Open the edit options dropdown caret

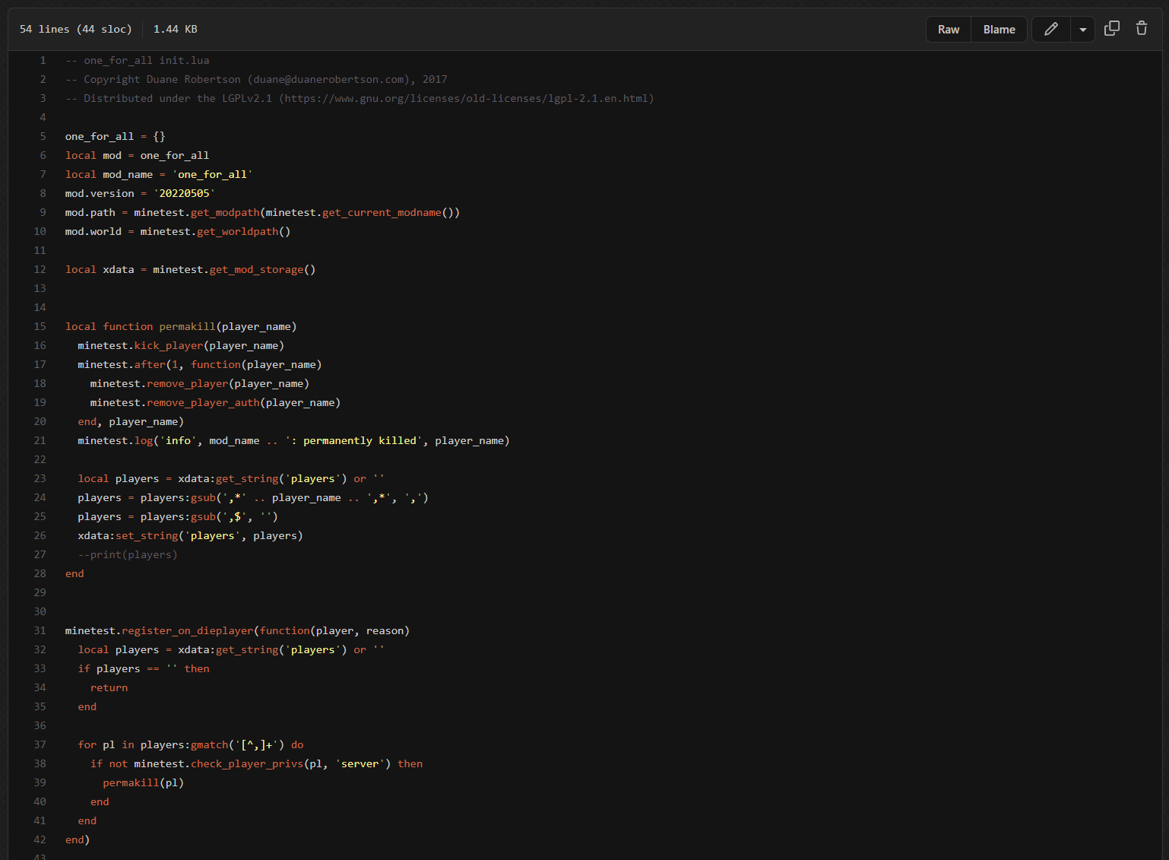point(1082,30)
